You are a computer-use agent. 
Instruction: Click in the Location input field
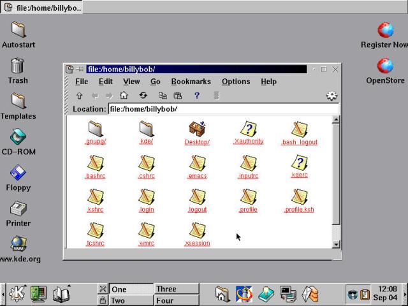223,109
